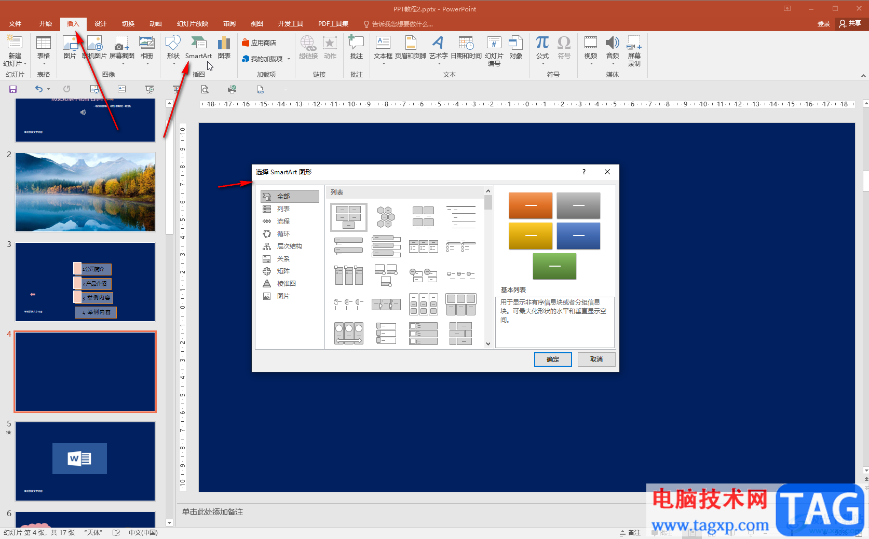Select 棱锥图 (Pyramid) SmartArt category

coord(290,284)
